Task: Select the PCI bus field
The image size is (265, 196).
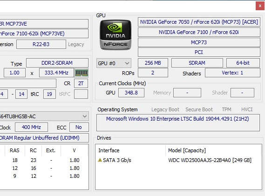Action: pyautogui.click(x=199, y=52)
